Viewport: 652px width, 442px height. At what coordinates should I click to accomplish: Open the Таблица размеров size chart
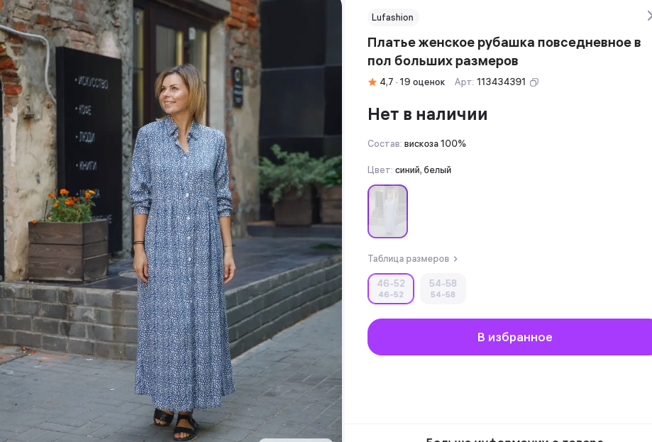[408, 259]
